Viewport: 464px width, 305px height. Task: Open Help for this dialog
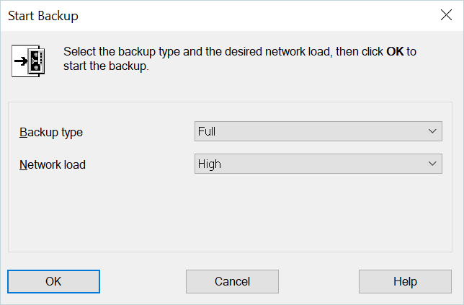pyautogui.click(x=405, y=281)
